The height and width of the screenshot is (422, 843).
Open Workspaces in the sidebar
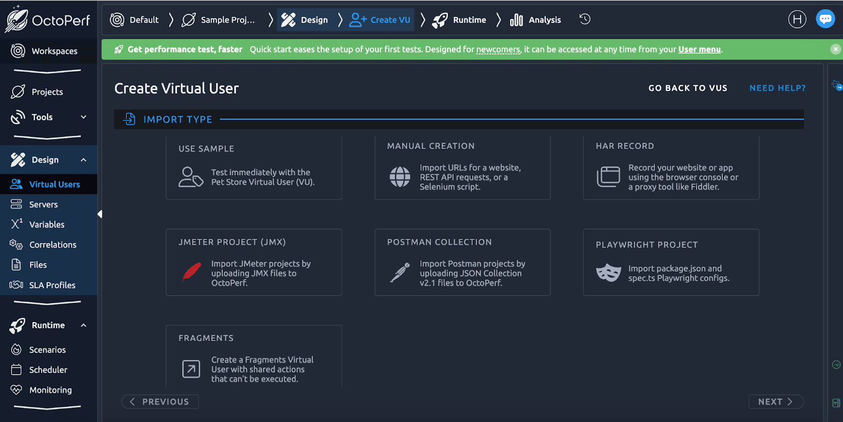click(48, 51)
